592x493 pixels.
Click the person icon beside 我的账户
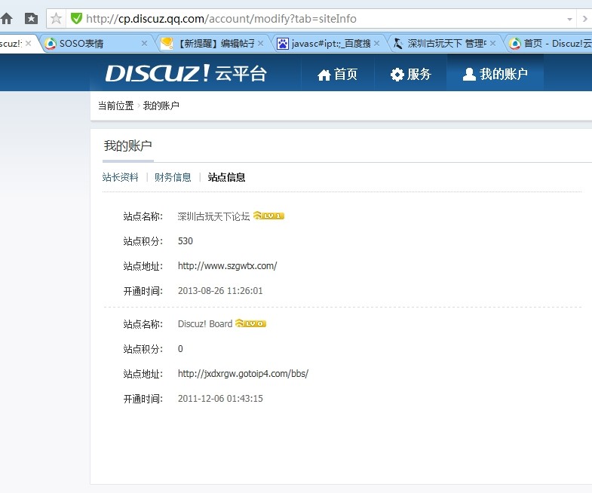(469, 74)
